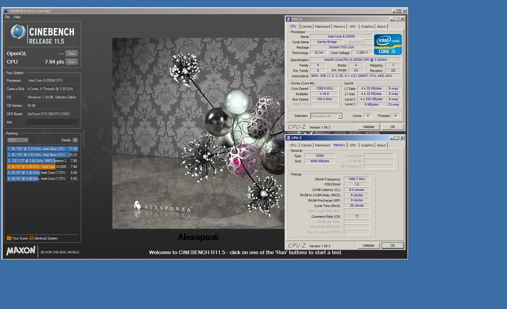Image resolution: width=507 pixels, height=309 pixels.
Task: Switch to About tab in upper CPU-Z window
Action: pyautogui.click(x=381, y=27)
